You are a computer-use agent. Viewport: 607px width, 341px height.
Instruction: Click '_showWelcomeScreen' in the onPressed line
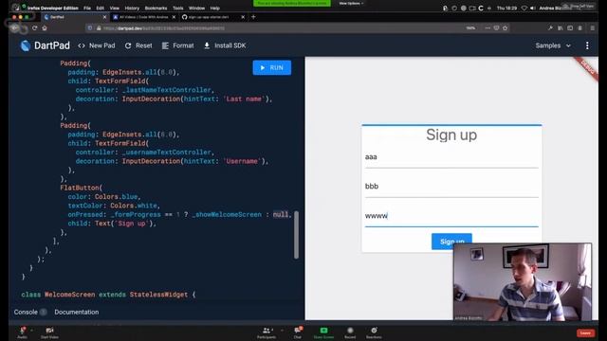point(227,215)
